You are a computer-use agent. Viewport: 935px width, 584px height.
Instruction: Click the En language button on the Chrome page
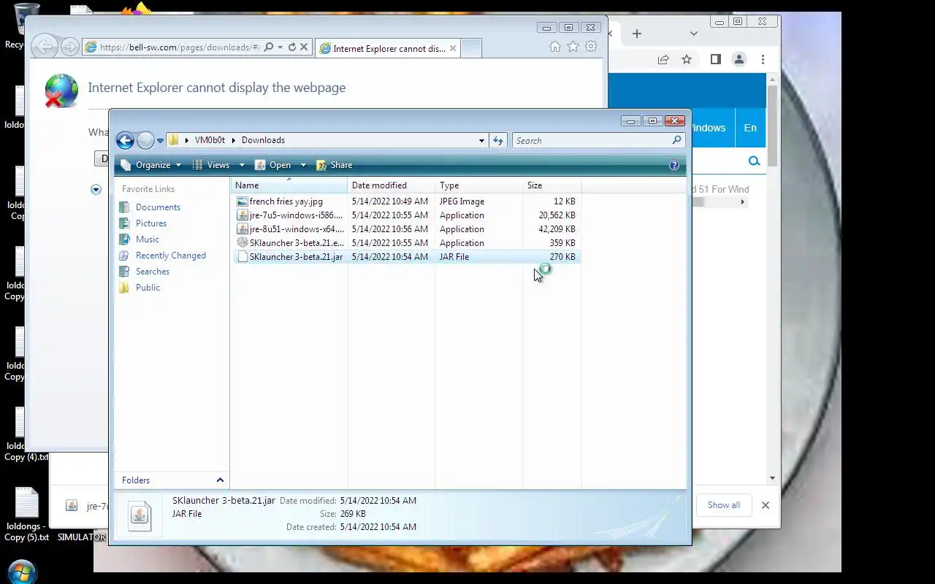[x=750, y=128]
